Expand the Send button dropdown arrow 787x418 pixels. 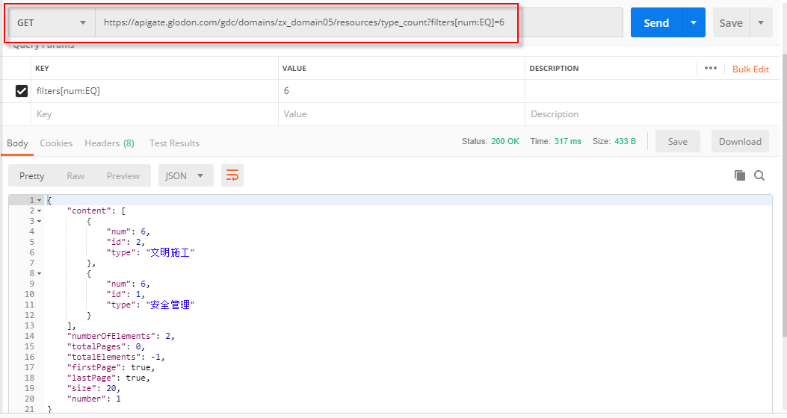694,23
